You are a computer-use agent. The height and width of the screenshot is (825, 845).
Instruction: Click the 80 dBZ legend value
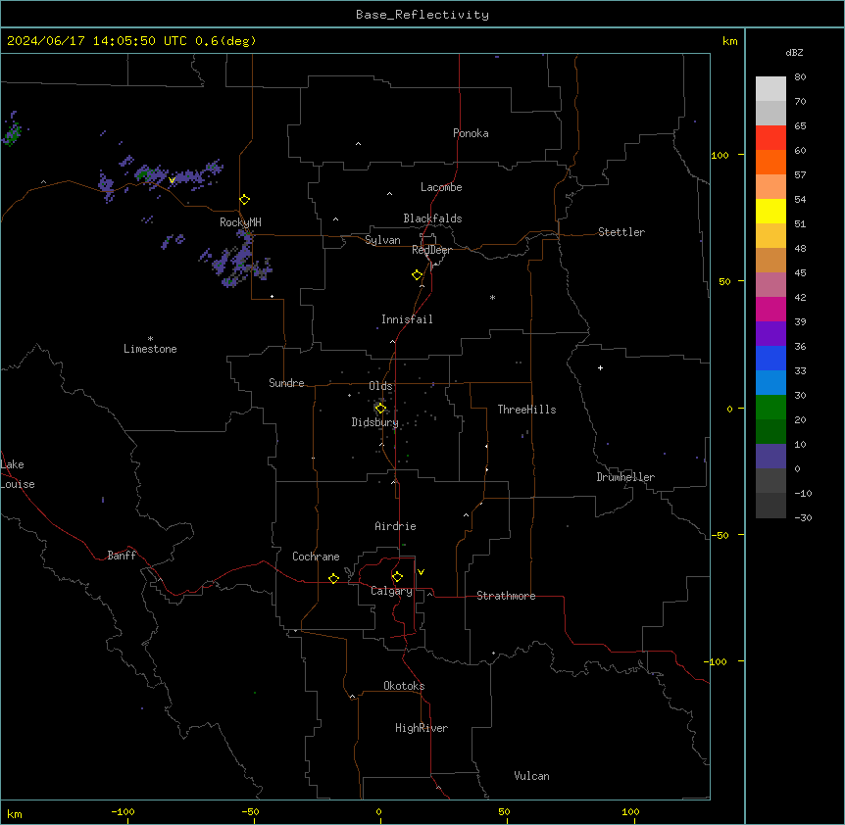800,77
